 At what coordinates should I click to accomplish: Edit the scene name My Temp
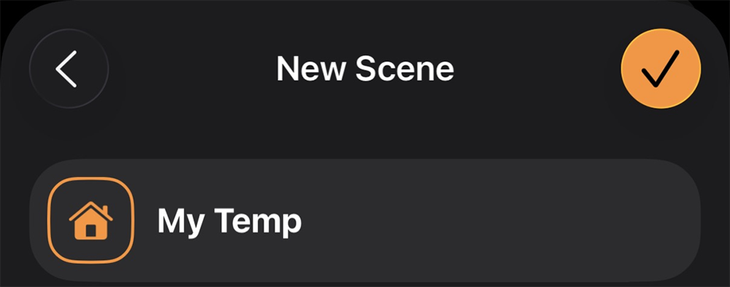point(229,221)
